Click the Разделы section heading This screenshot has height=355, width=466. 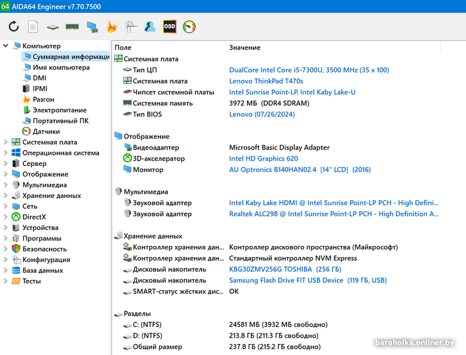coord(137,314)
